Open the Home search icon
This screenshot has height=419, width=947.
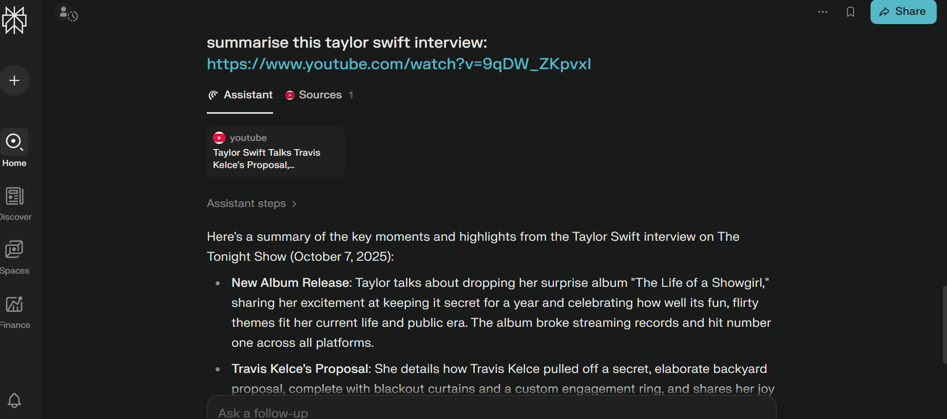click(14, 142)
